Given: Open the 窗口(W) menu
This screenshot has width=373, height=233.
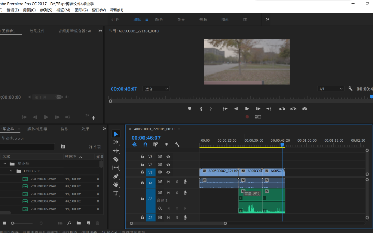Looking at the screenshot, I should [98, 10].
